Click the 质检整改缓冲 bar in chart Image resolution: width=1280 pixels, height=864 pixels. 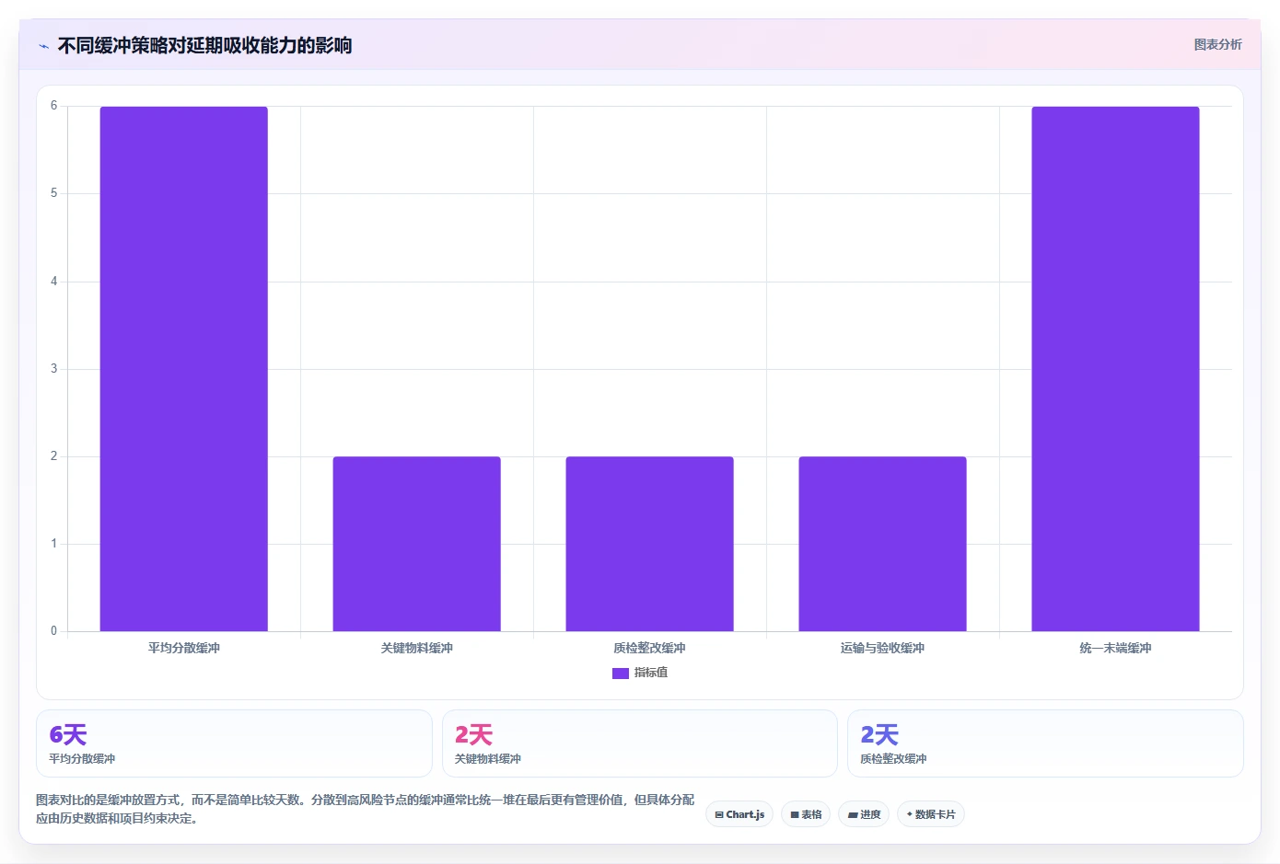tap(650, 544)
